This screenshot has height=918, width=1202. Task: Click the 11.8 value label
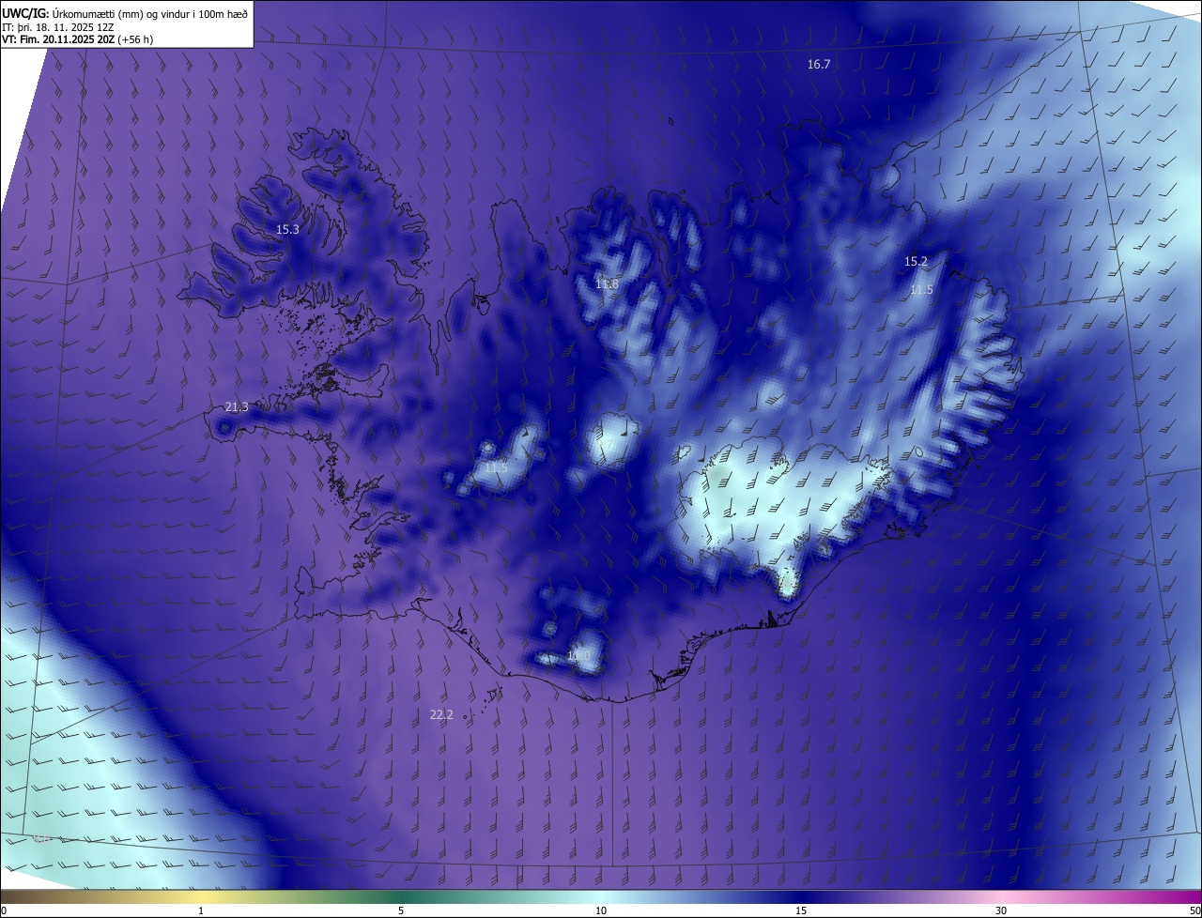607,284
